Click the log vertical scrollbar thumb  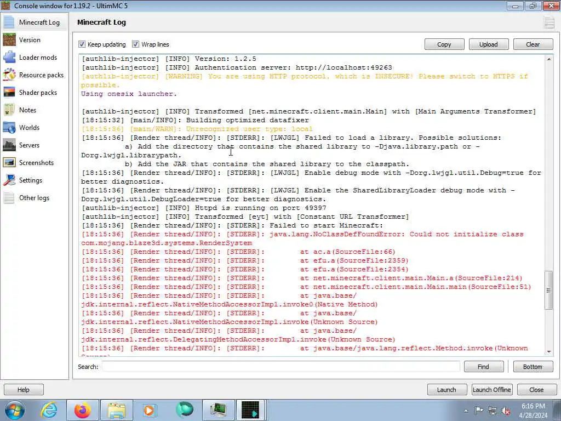549,290
